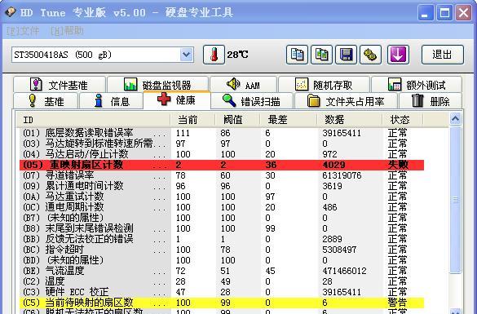Select the yellow (C5) 当前待映射的扇区数 row
477x314 pixels.
click(222, 303)
